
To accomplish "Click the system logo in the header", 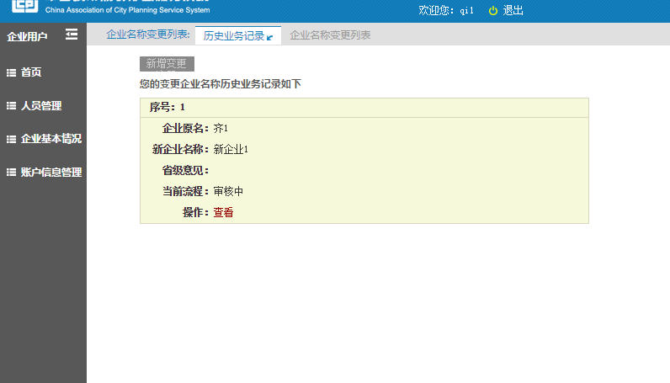I will coord(25,6).
